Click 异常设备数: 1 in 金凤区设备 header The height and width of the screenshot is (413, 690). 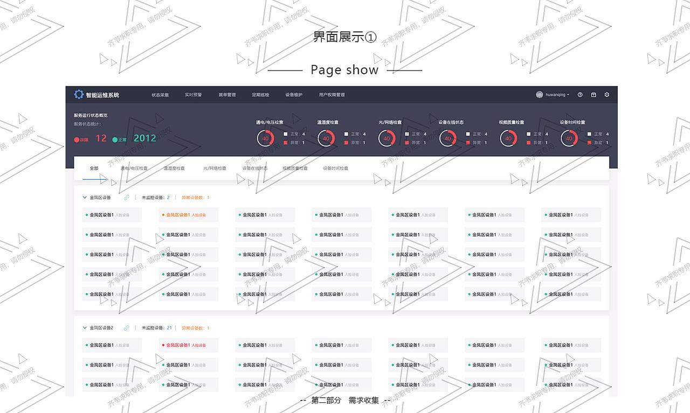pos(195,198)
